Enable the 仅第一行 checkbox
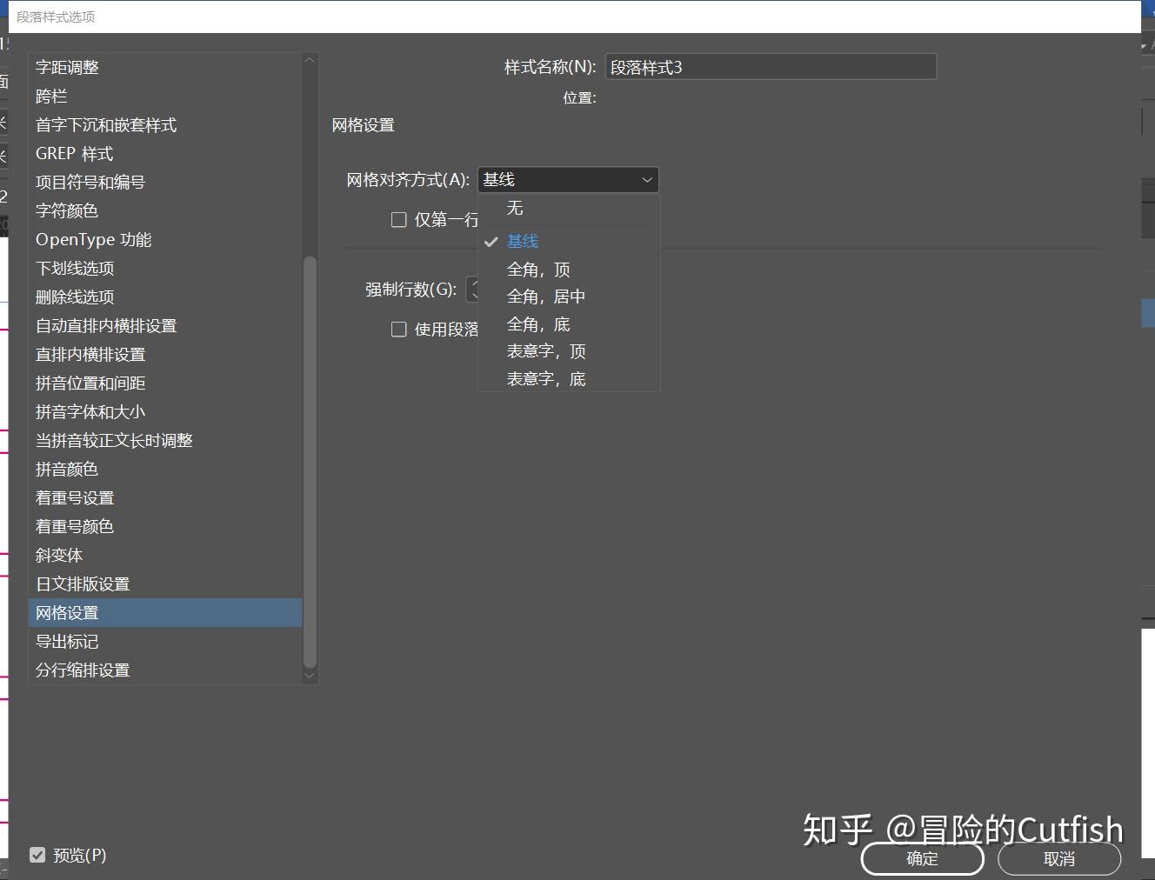 tap(399, 220)
